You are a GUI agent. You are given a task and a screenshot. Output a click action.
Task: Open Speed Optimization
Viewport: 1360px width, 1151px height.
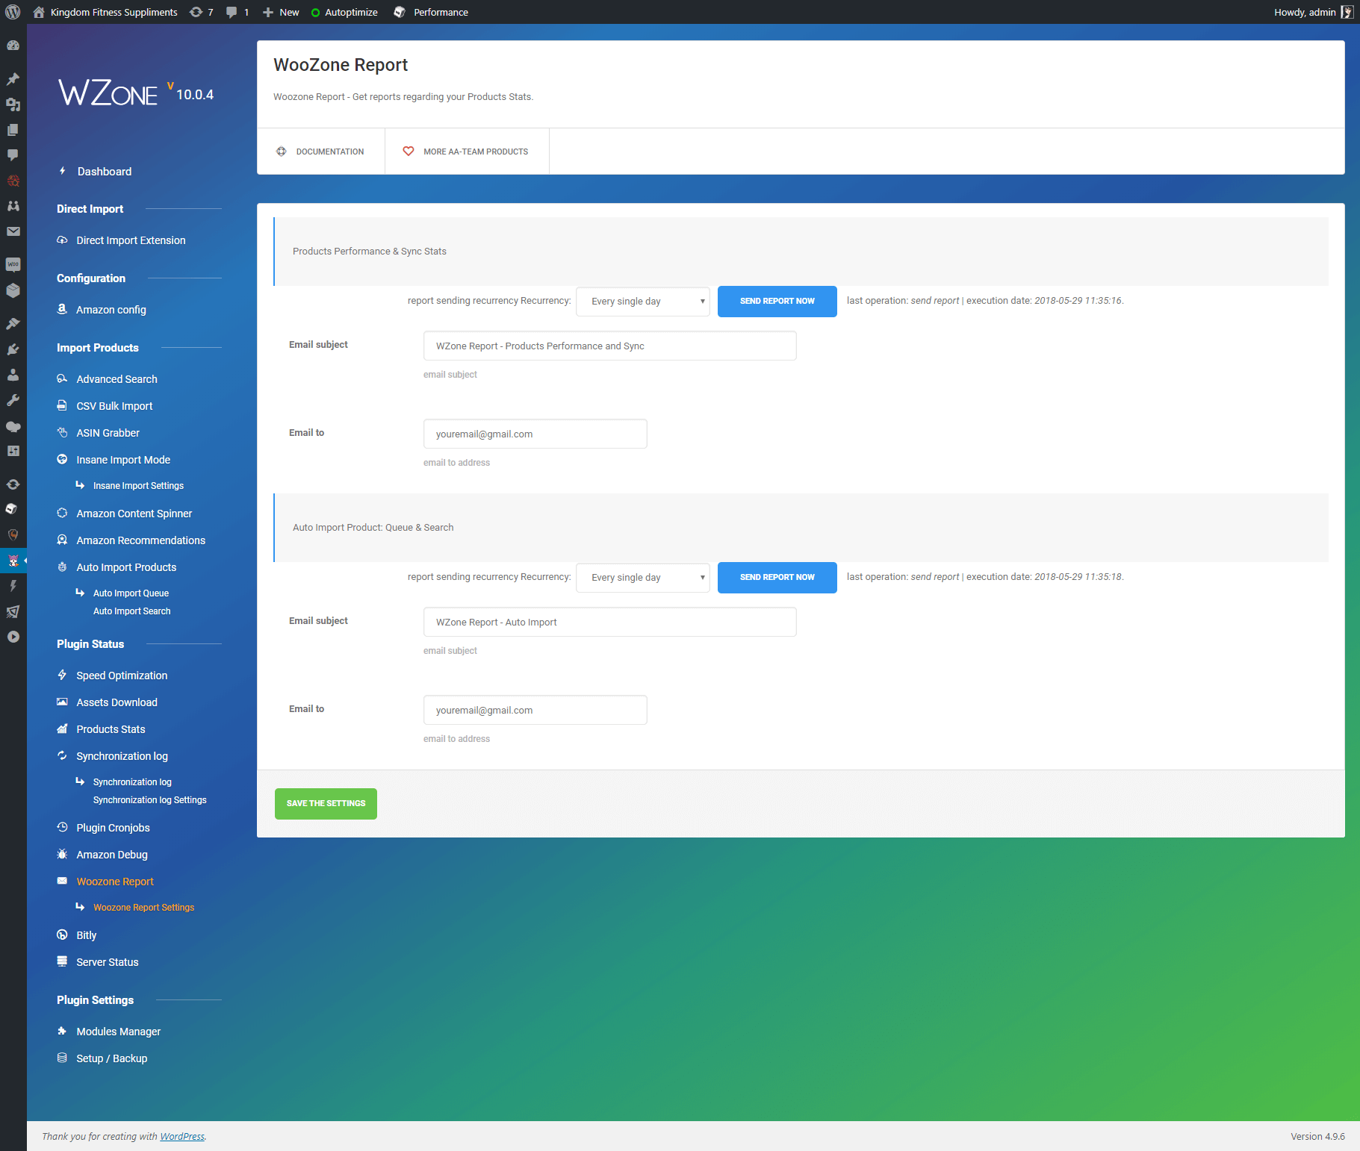coord(122,676)
